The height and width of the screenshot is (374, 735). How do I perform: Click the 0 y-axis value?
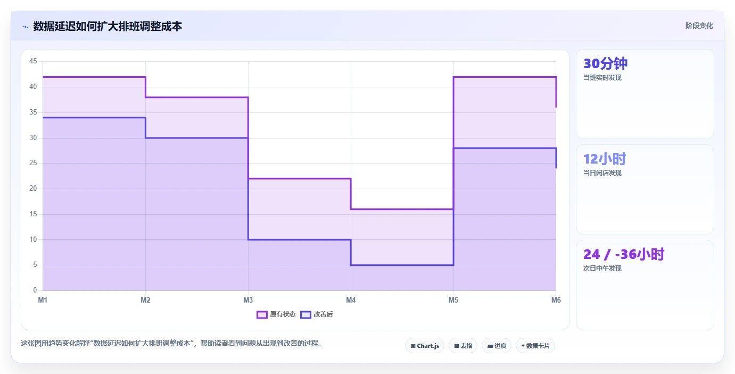point(35,290)
